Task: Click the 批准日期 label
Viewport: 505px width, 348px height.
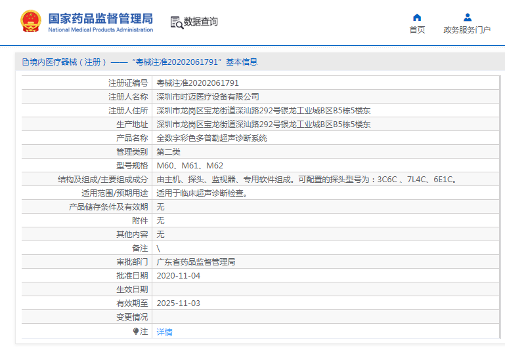Action: [132, 276]
